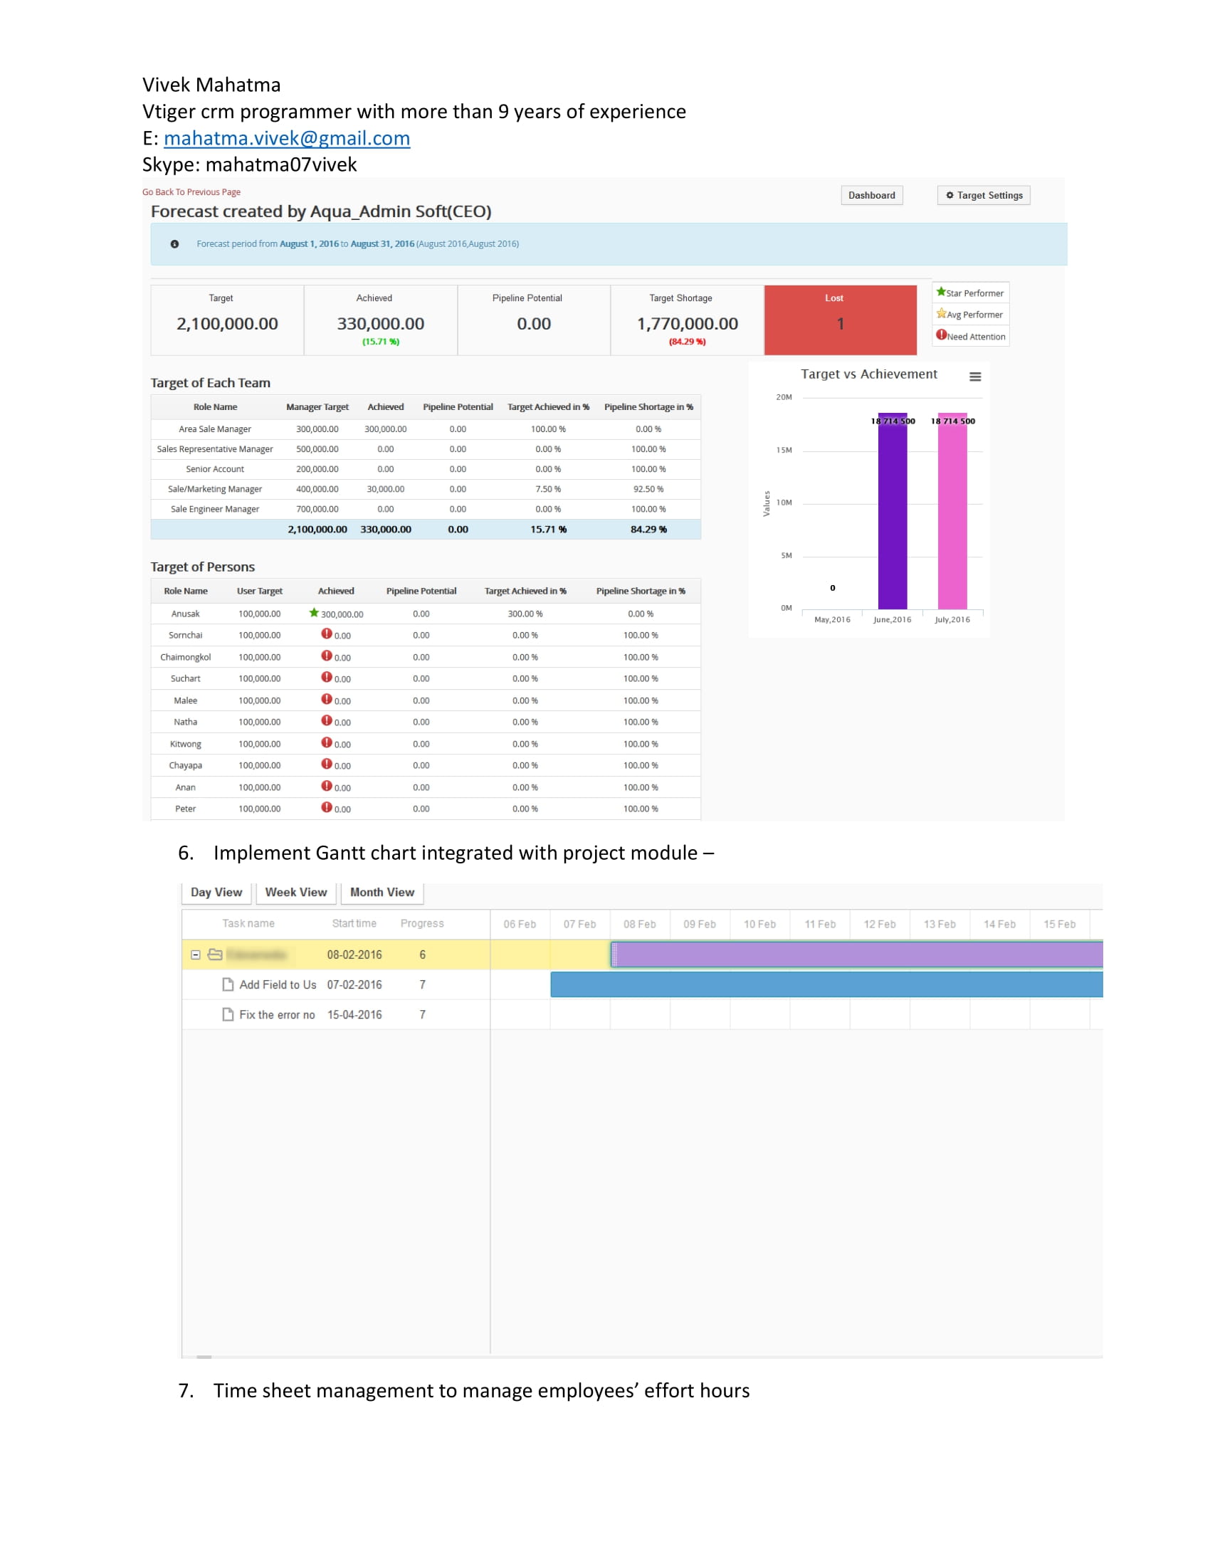Open the Target Settings button
1210x1566 pixels.
tap(984, 195)
